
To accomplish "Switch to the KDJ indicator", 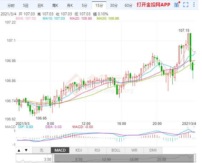I will coord(79,150).
